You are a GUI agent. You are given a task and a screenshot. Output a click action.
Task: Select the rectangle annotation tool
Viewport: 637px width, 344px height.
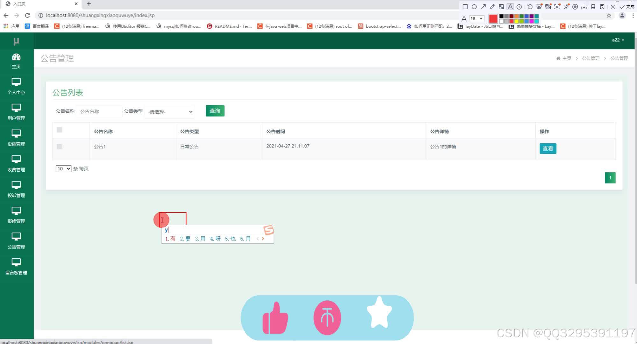coord(465,7)
